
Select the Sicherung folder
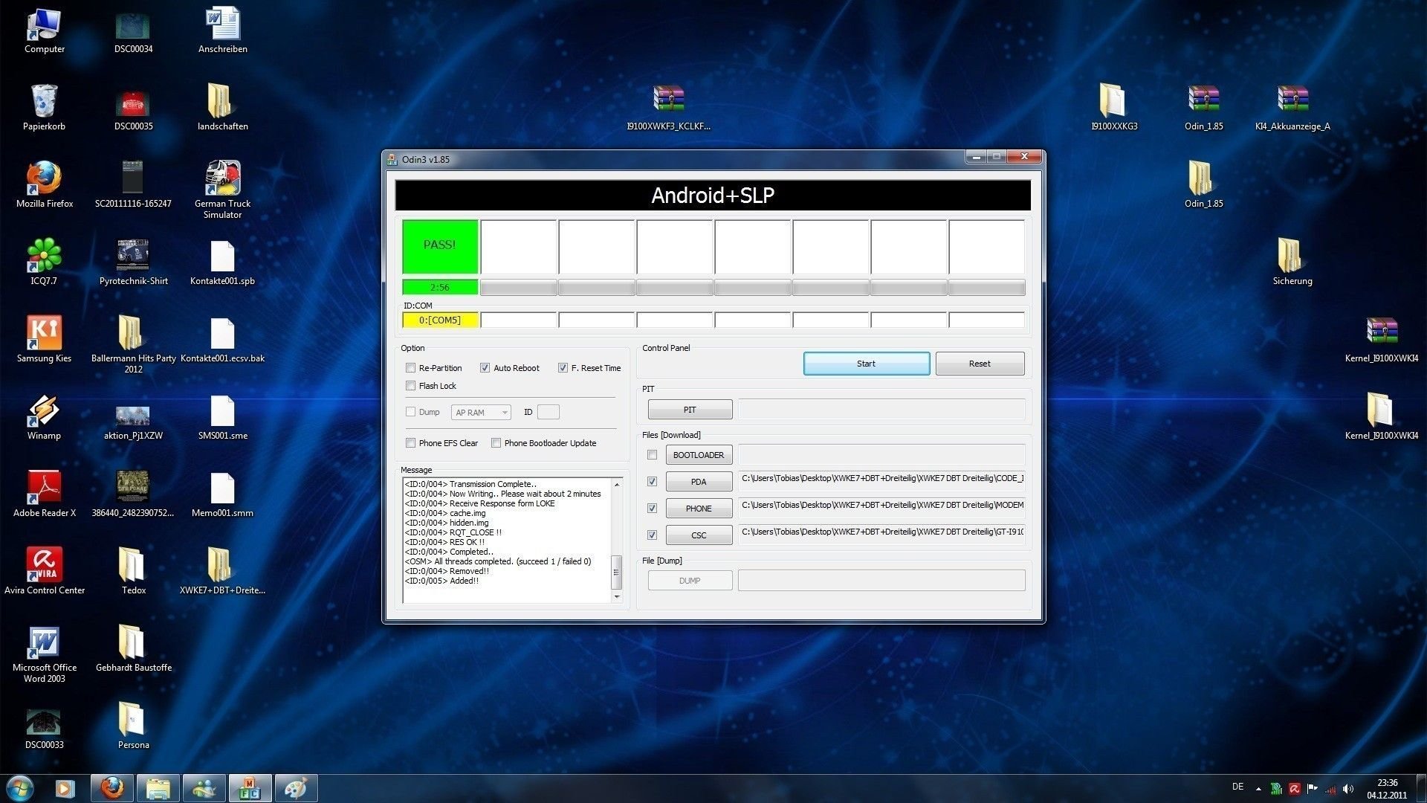[1292, 262]
